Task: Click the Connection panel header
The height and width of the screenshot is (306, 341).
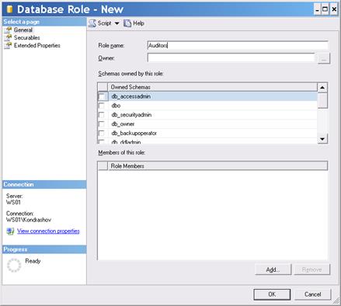Action: (44, 184)
